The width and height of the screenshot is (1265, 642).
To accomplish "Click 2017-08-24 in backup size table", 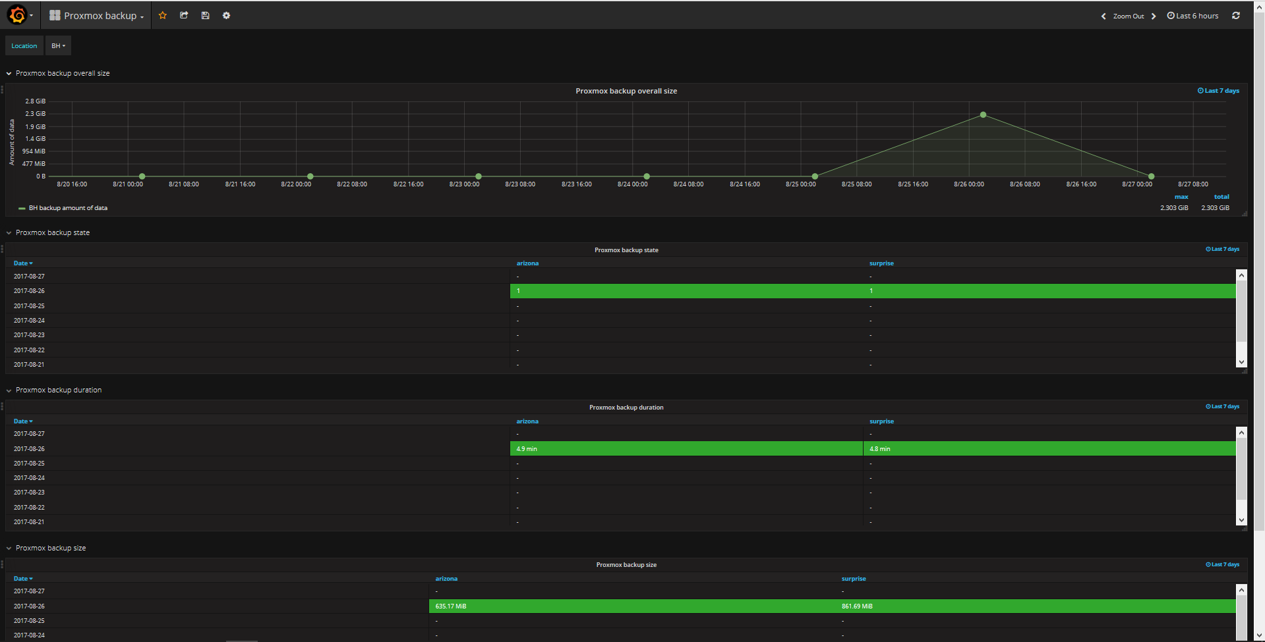I will coord(29,635).
